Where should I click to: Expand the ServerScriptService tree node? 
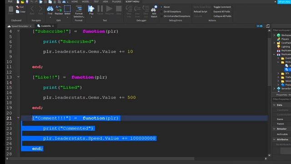[x=274, y=89]
